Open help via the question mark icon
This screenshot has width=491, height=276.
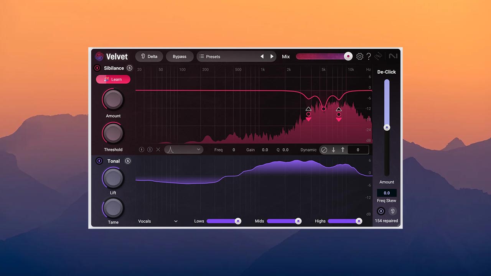coord(369,56)
